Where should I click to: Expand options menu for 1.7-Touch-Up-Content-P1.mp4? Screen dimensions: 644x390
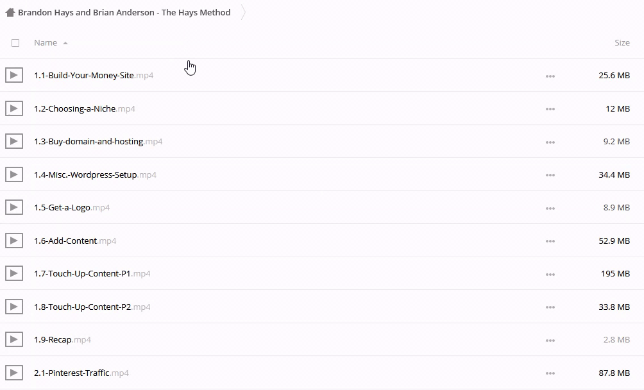(550, 274)
